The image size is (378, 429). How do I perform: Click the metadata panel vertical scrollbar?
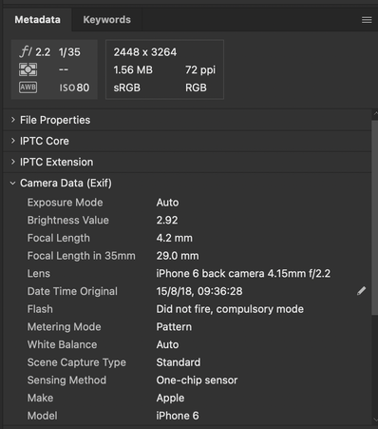[375, 218]
